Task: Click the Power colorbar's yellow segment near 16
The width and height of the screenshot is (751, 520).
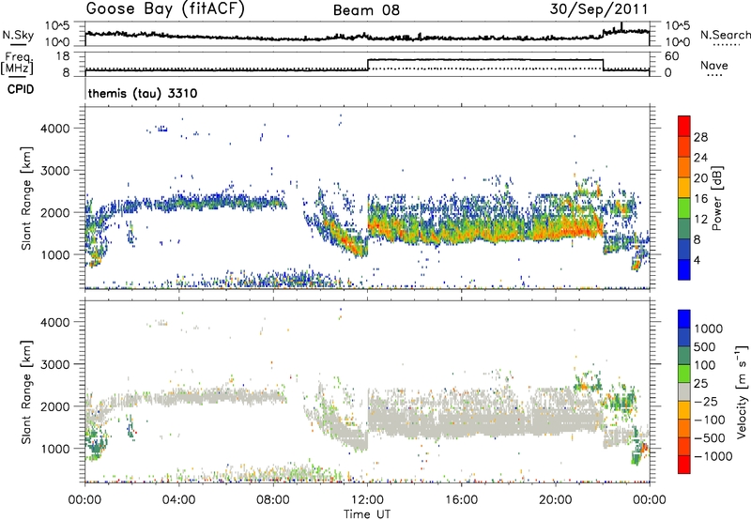Action: (684, 188)
